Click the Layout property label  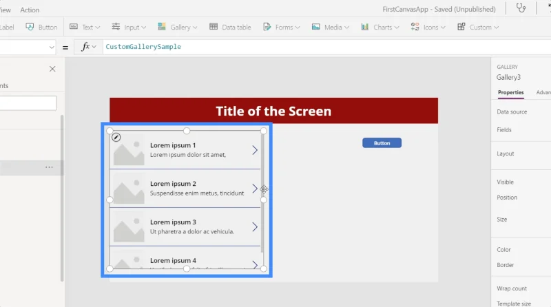click(x=506, y=153)
